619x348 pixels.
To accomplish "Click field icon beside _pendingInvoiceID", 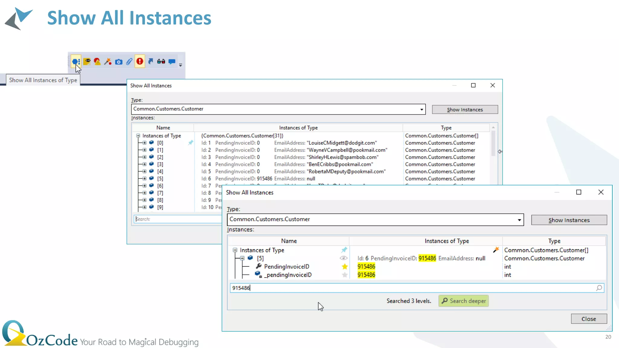I will point(258,274).
